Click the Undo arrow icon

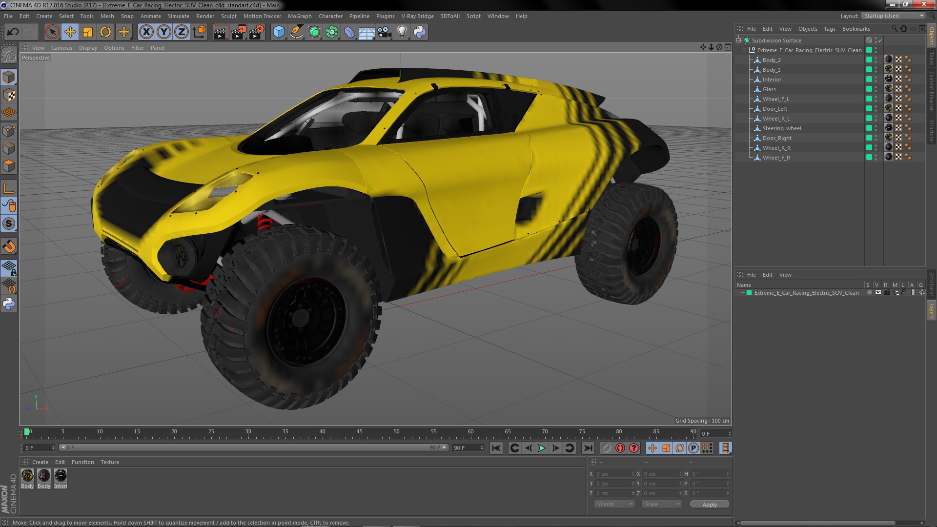pos(13,32)
